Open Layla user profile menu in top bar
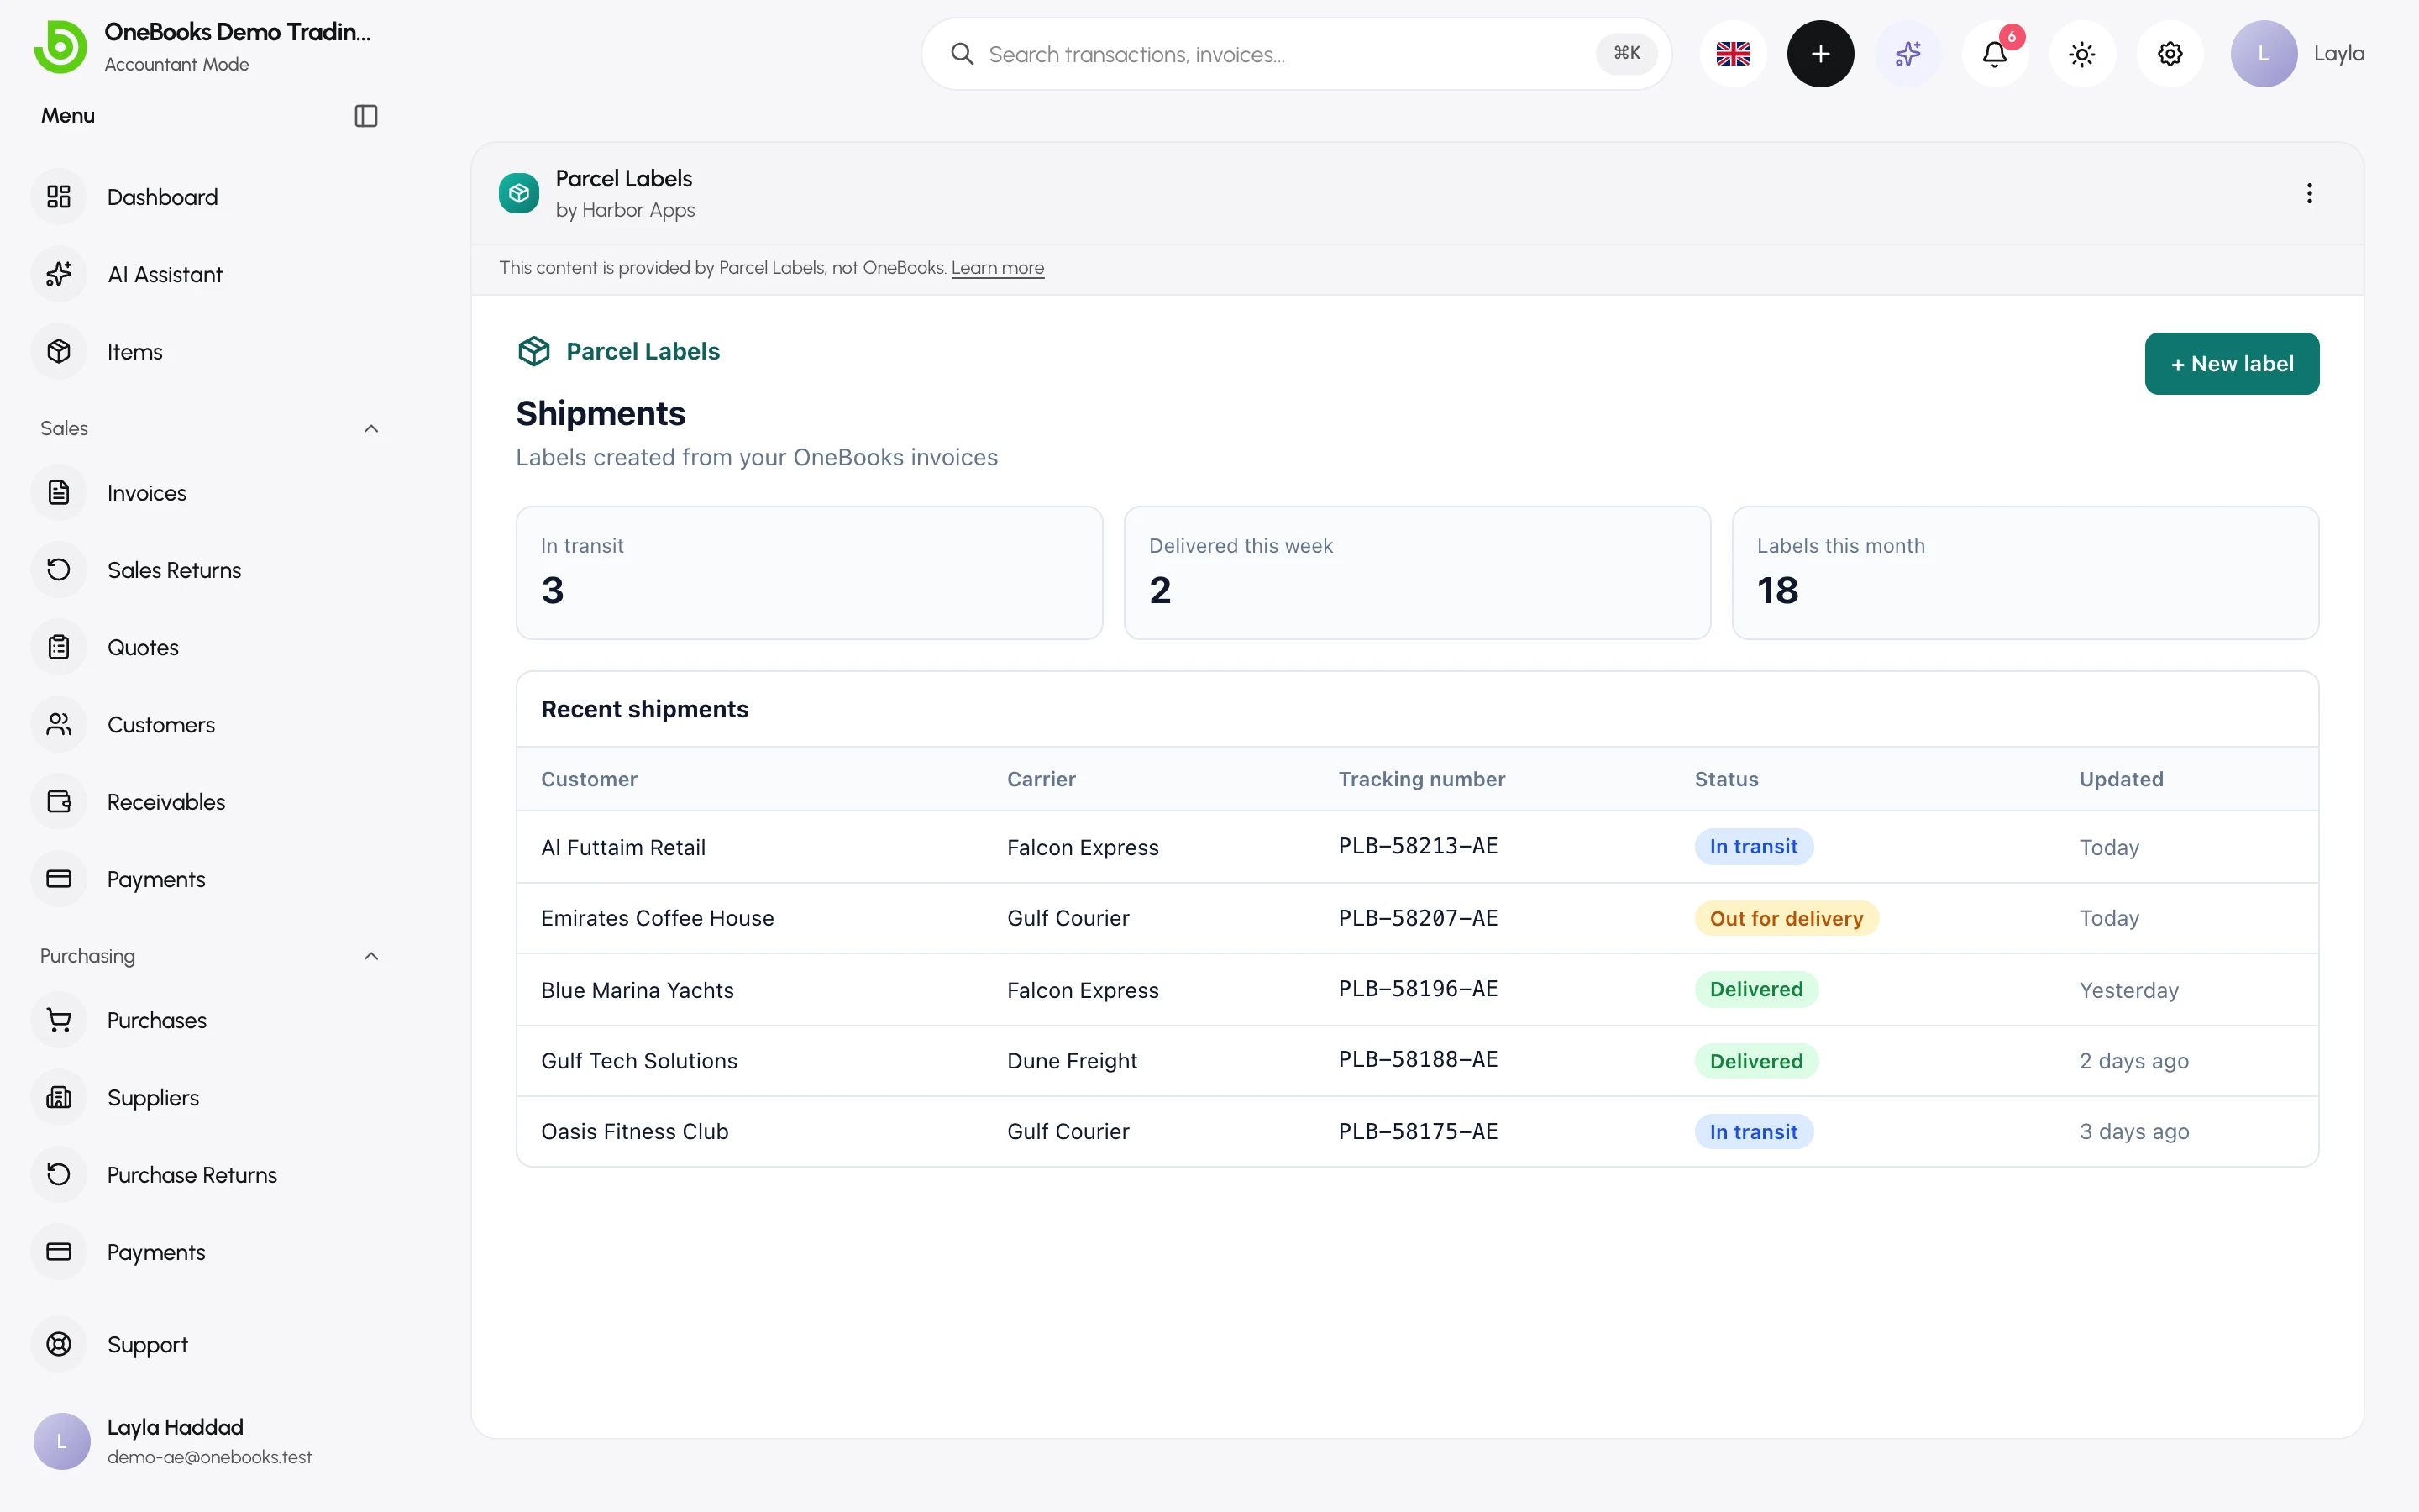Screen dimensions: 2419x1512 point(2297,54)
